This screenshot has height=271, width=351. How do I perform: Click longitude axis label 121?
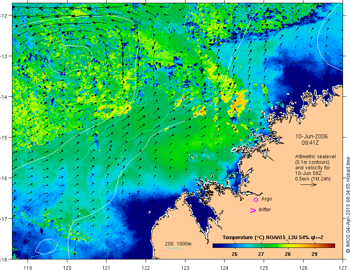106,268
